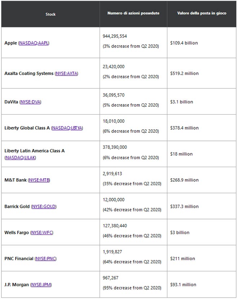The height and width of the screenshot is (299, 238).
Task: Click the NYSE:PNC ticker link
Action: [45, 259]
